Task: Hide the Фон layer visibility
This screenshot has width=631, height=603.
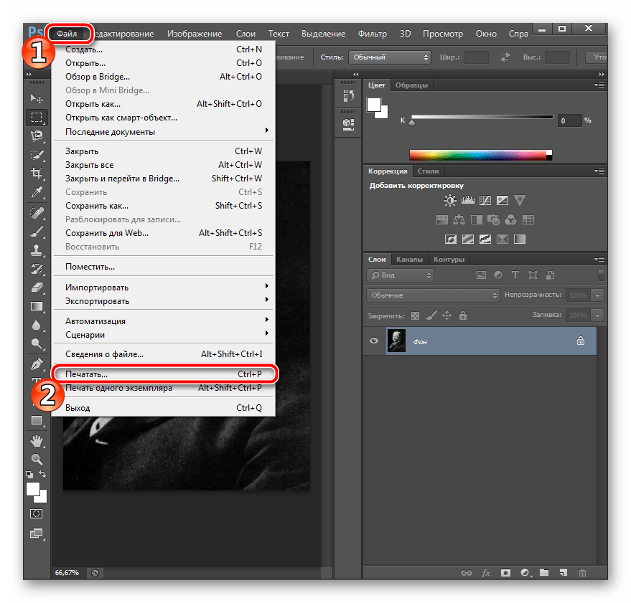Action: [x=373, y=341]
